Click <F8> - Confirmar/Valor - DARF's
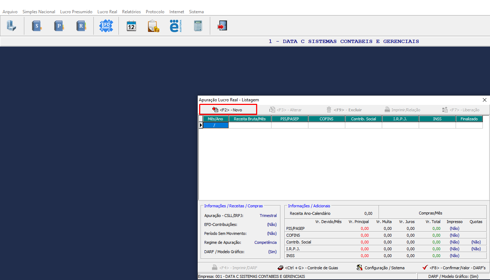490x280 pixels. tap(454, 267)
